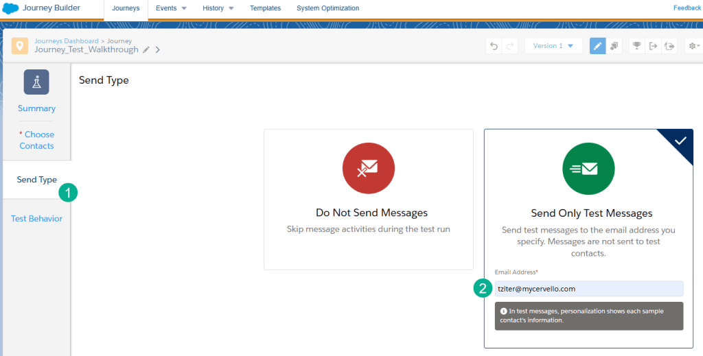703x356 pixels.
Task: Select the Do Not Send Messages card
Action: tap(368, 199)
